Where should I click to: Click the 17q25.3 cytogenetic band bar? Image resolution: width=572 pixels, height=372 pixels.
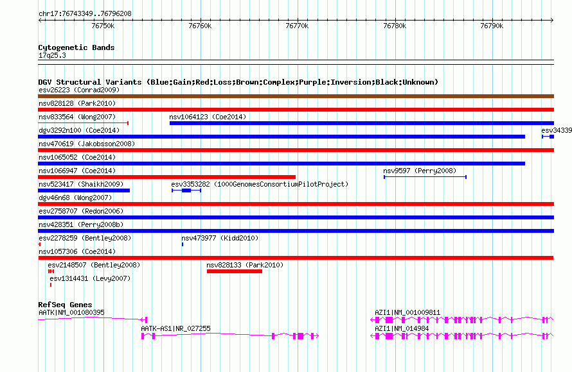(296, 62)
